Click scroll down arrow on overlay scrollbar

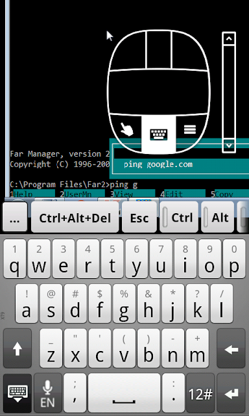[229, 146]
